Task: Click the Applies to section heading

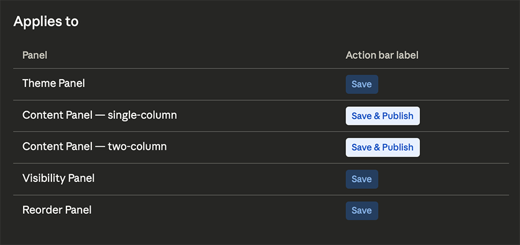Action: tap(46, 22)
